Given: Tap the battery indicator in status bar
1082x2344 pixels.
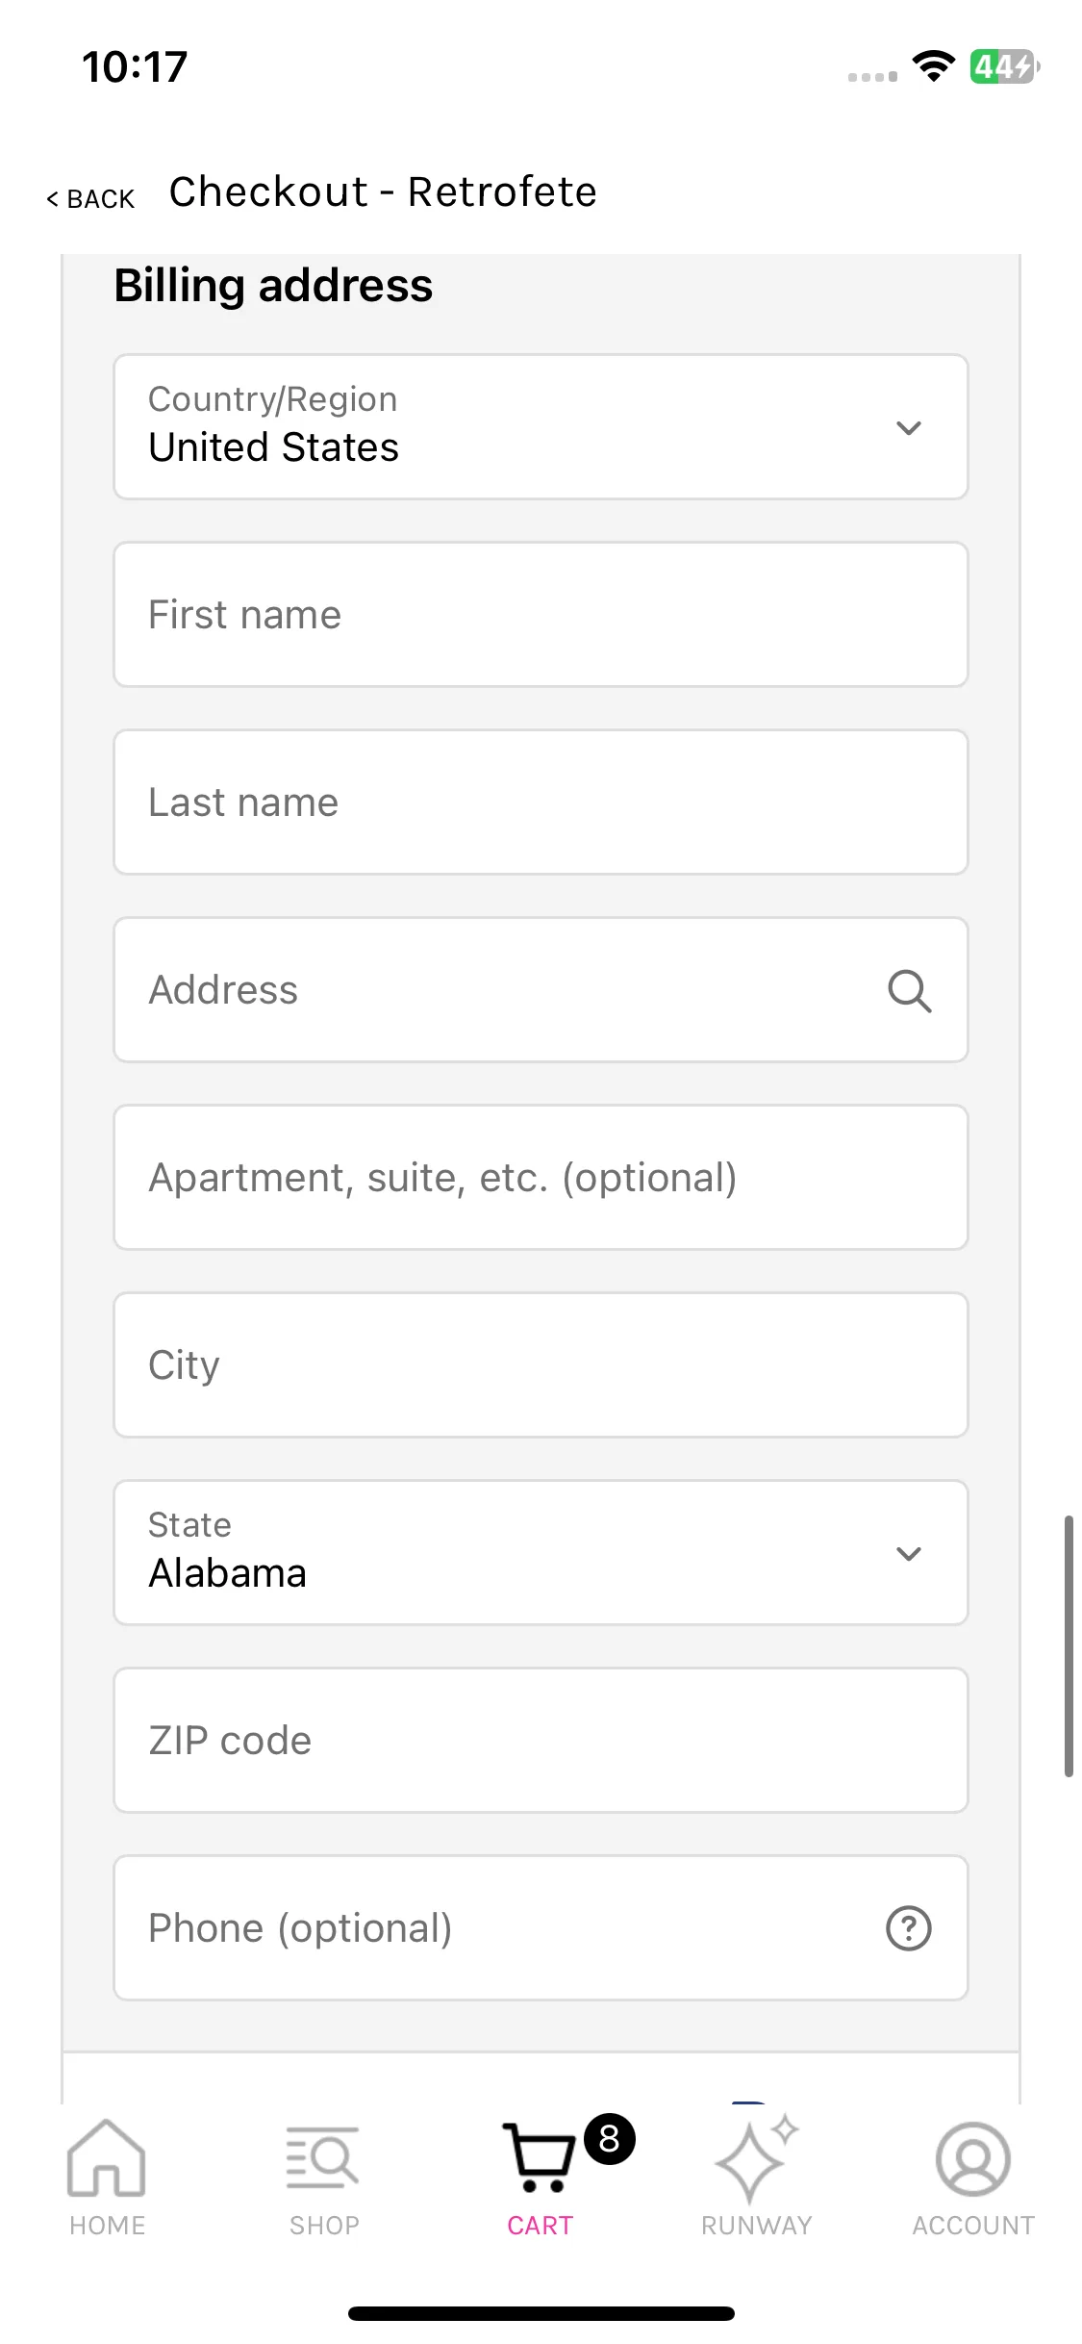Looking at the screenshot, I should pos(1004,66).
